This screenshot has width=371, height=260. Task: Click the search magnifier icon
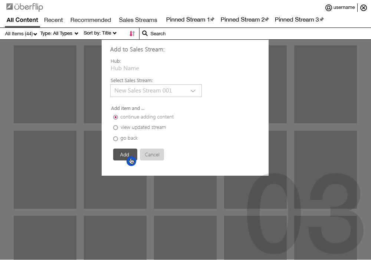click(145, 33)
